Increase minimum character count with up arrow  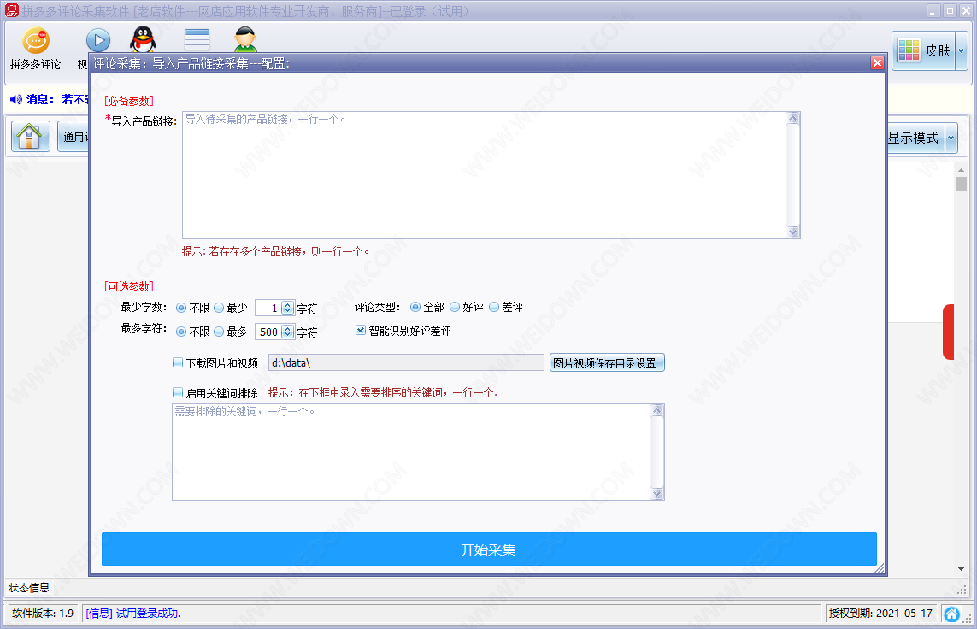287,305
